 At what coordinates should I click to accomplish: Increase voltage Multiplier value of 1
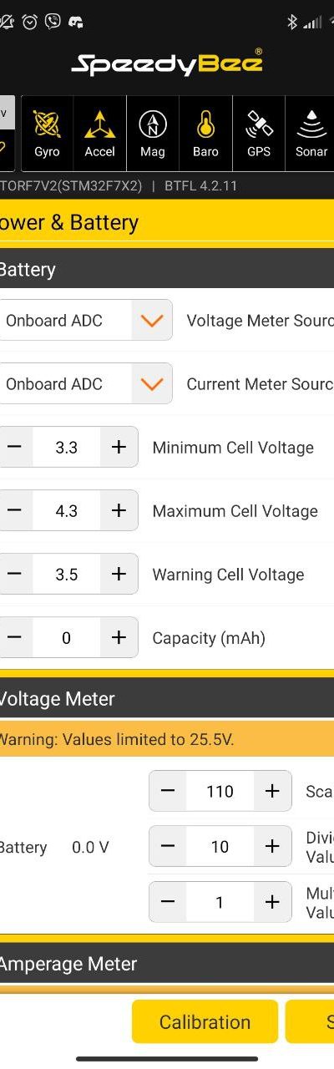272,901
